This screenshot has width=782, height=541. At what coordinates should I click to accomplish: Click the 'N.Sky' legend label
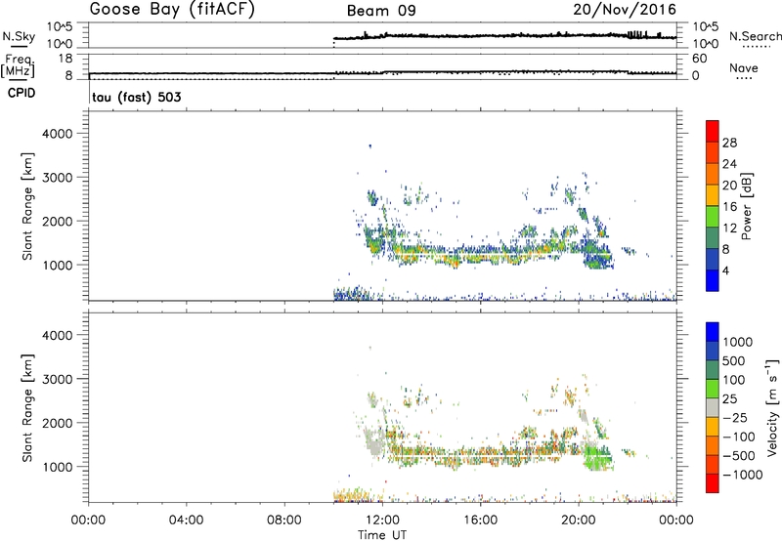(x=19, y=36)
